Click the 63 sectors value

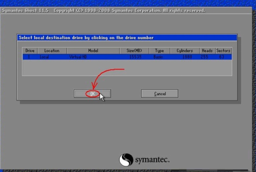[x=222, y=57]
